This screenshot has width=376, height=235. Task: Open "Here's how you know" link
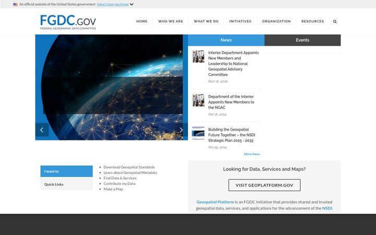coord(113,4)
